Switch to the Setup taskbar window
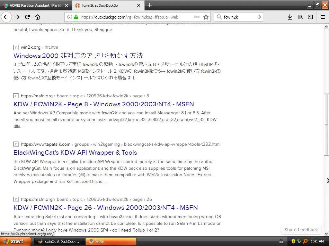 click(111, 242)
